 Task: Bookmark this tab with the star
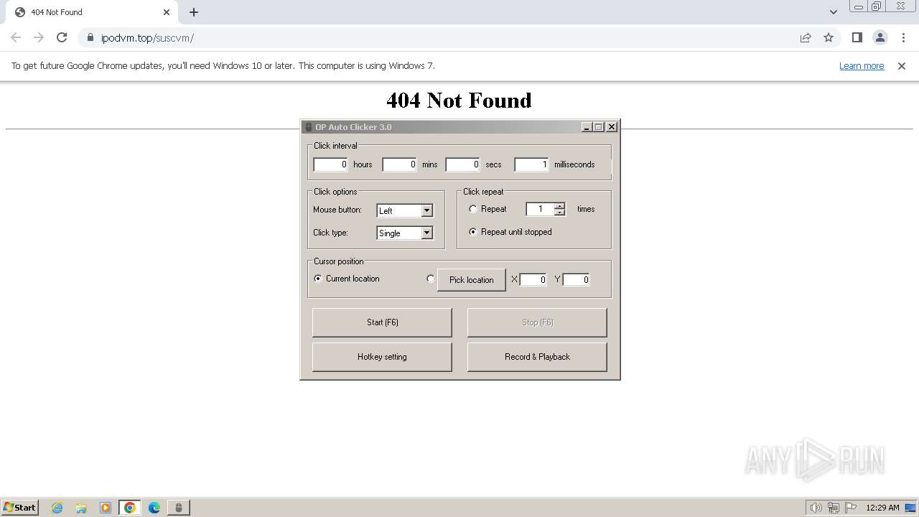pyautogui.click(x=829, y=37)
